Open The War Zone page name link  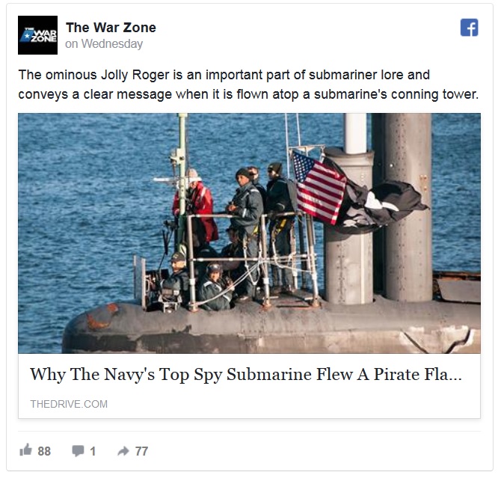(111, 28)
